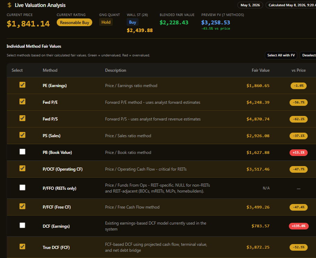Uncheck the True DCF (FCF) checkbox
This screenshot has width=316, height=258.
coord(22,247)
